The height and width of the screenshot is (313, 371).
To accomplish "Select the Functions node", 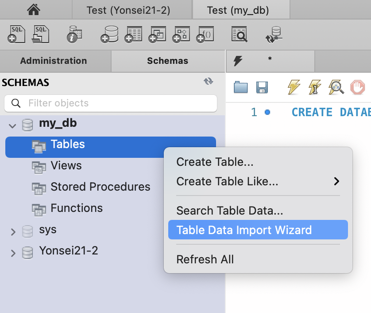I will point(77,208).
